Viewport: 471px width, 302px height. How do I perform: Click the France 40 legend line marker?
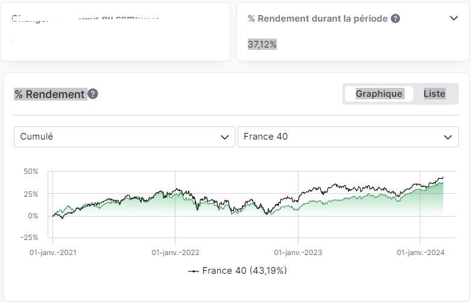tap(194, 271)
